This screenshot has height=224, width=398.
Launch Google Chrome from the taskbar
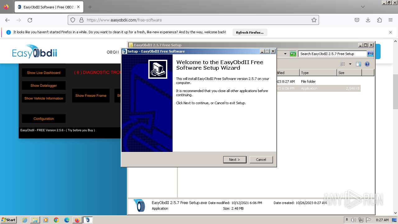click(x=56, y=220)
